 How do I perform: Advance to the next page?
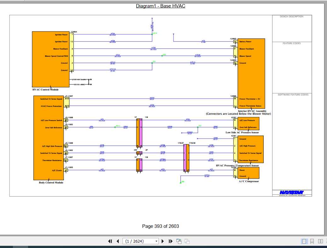click(x=163, y=241)
